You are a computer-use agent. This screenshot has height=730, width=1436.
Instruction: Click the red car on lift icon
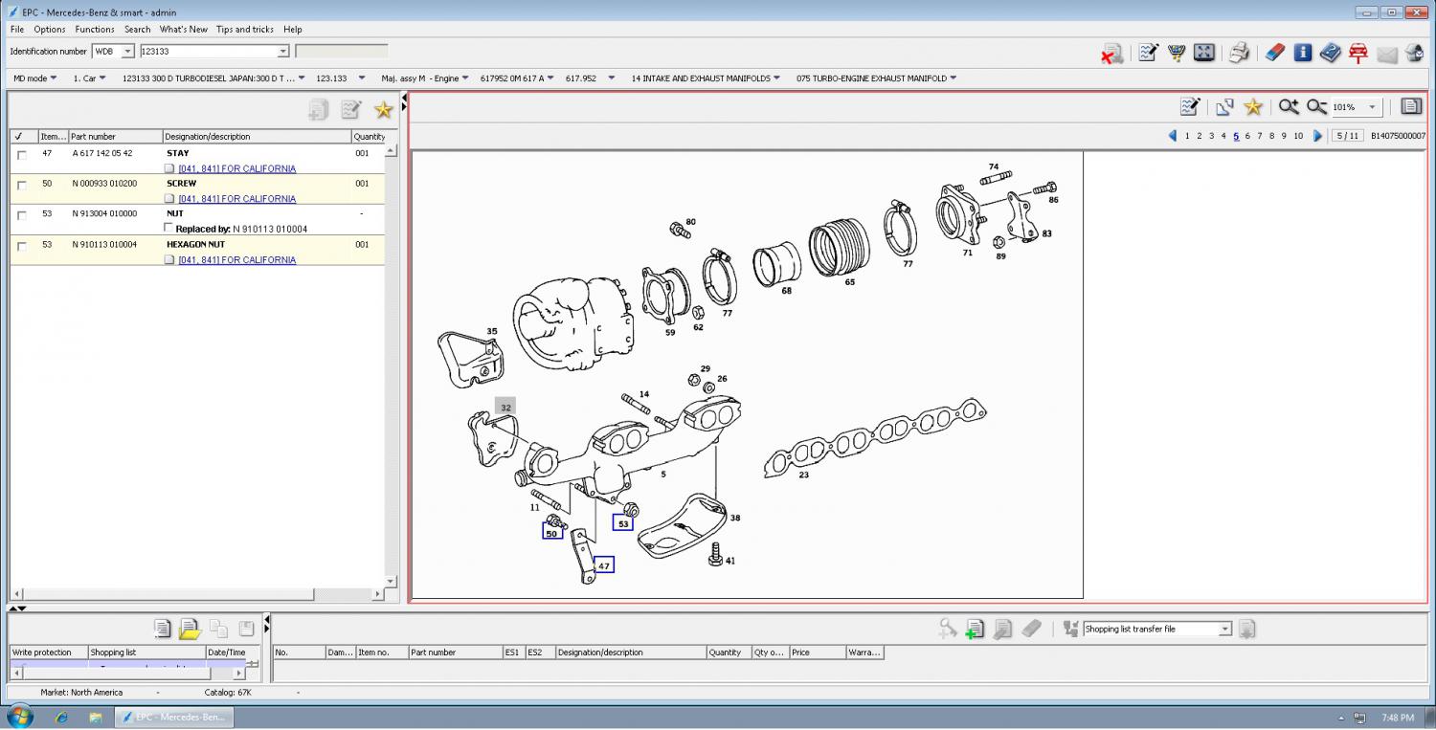(x=1357, y=53)
